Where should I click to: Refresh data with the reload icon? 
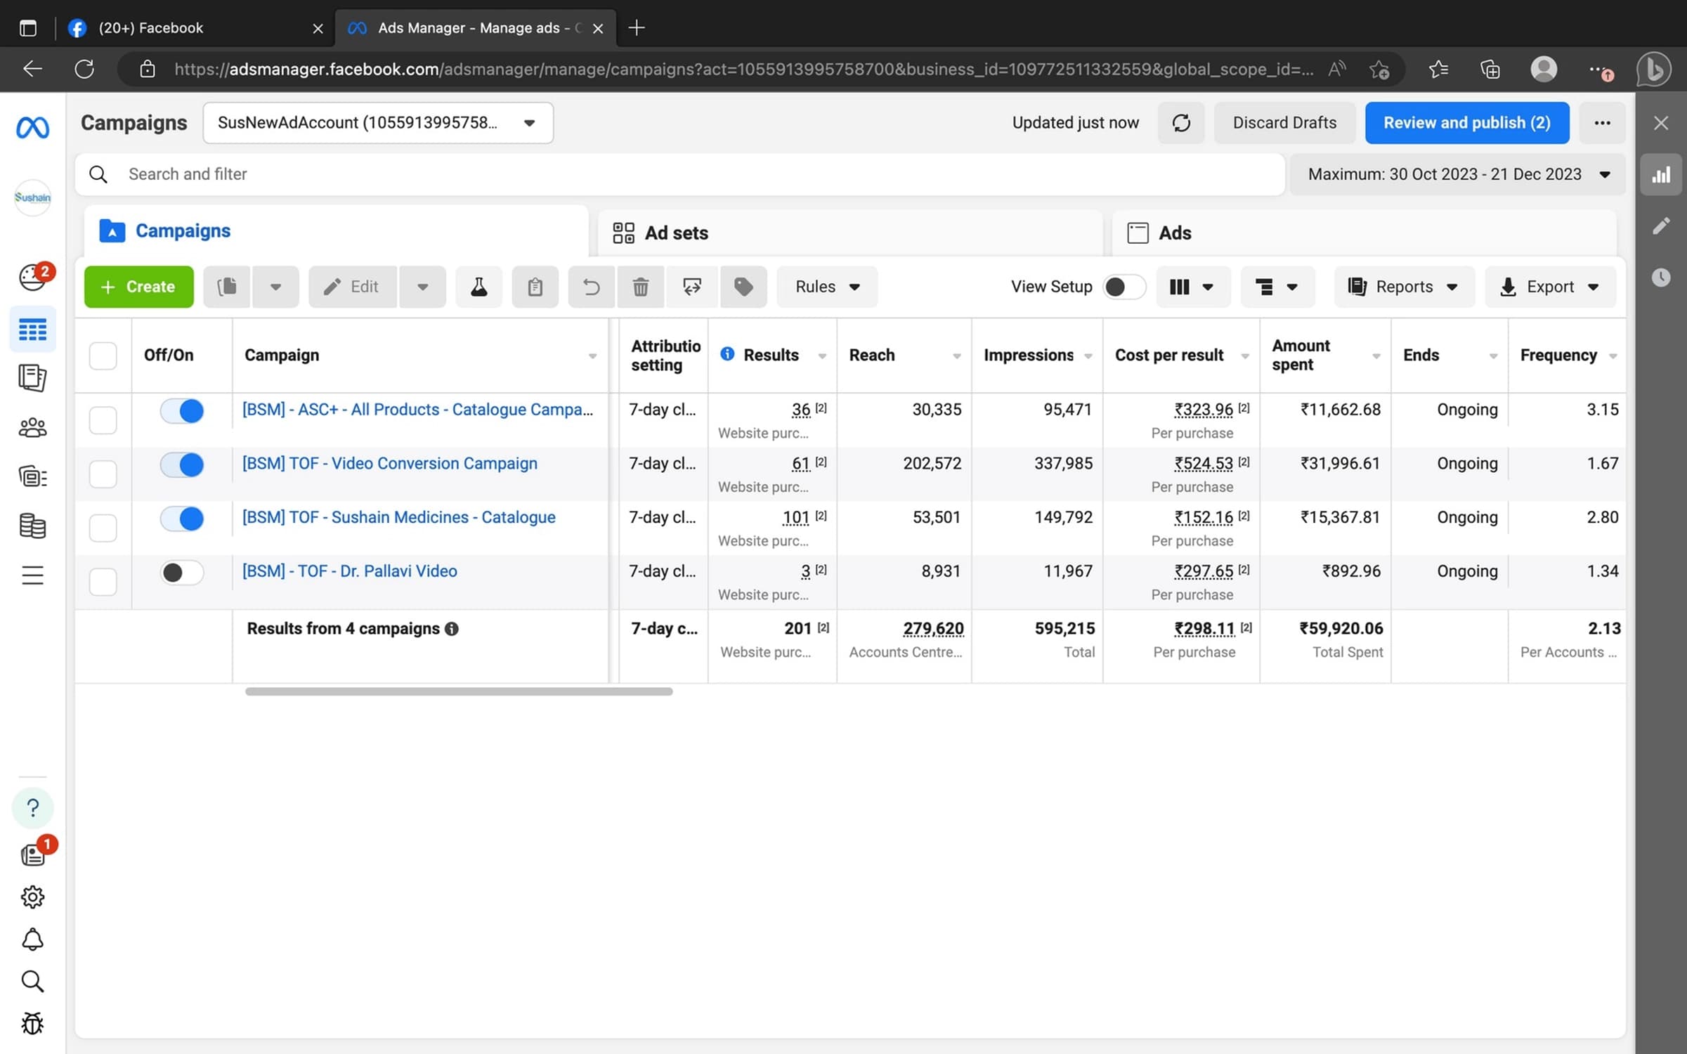1181,122
